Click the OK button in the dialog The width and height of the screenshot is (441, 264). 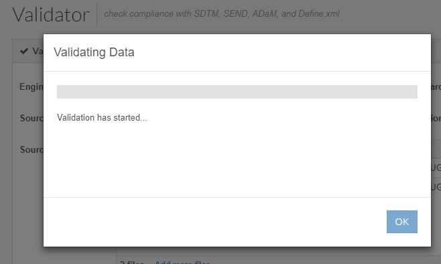point(401,222)
